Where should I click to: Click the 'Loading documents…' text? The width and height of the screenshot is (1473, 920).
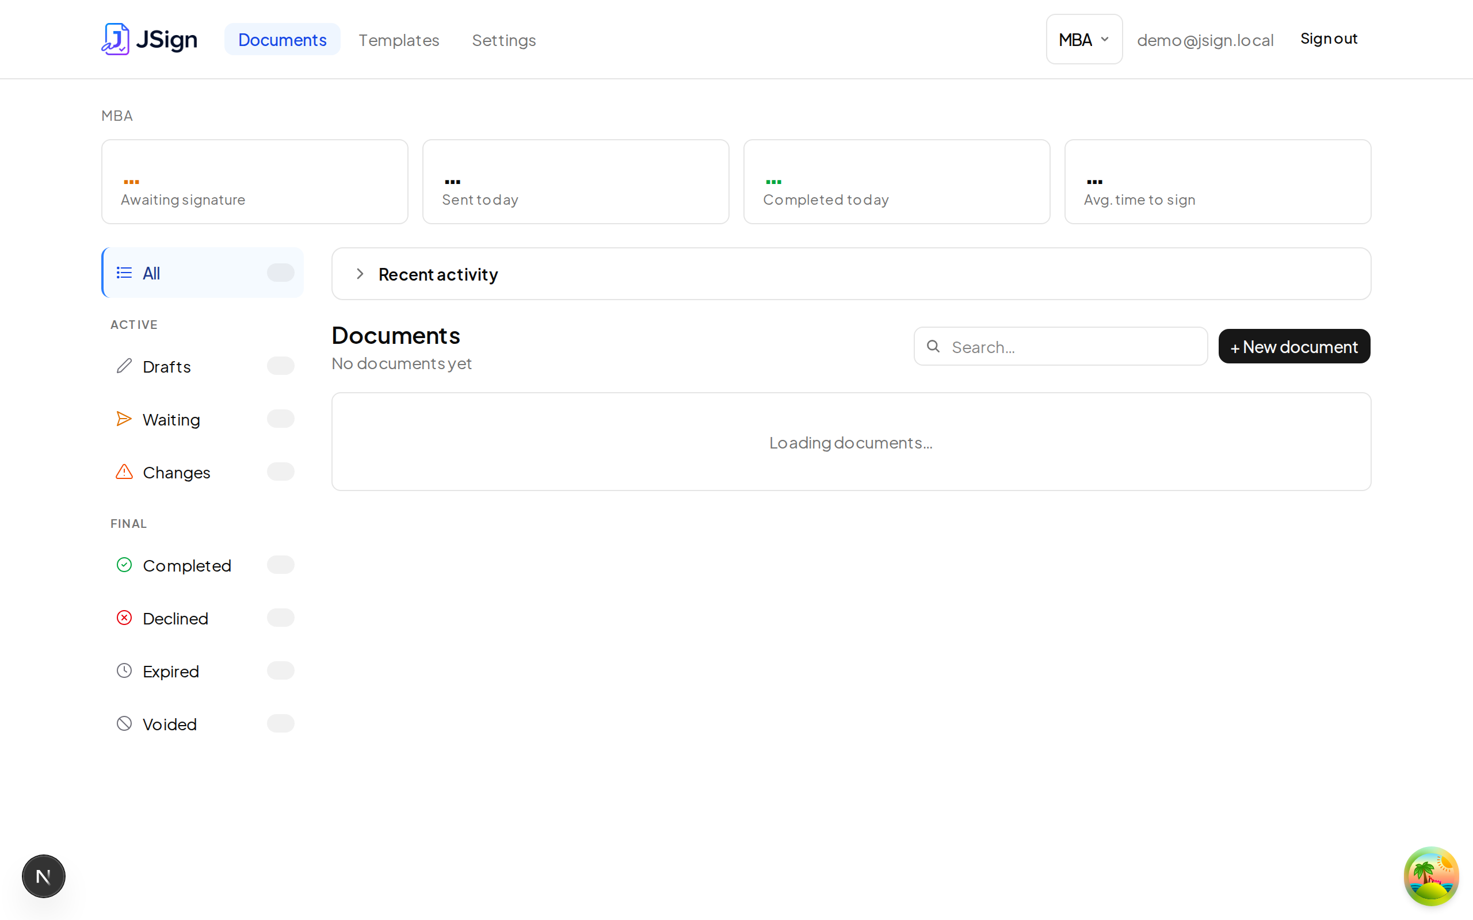point(851,442)
